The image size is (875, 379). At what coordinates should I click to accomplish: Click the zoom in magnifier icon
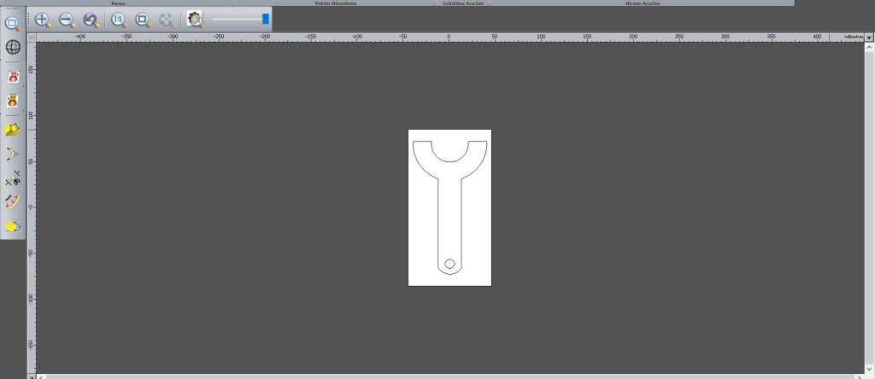(42, 19)
